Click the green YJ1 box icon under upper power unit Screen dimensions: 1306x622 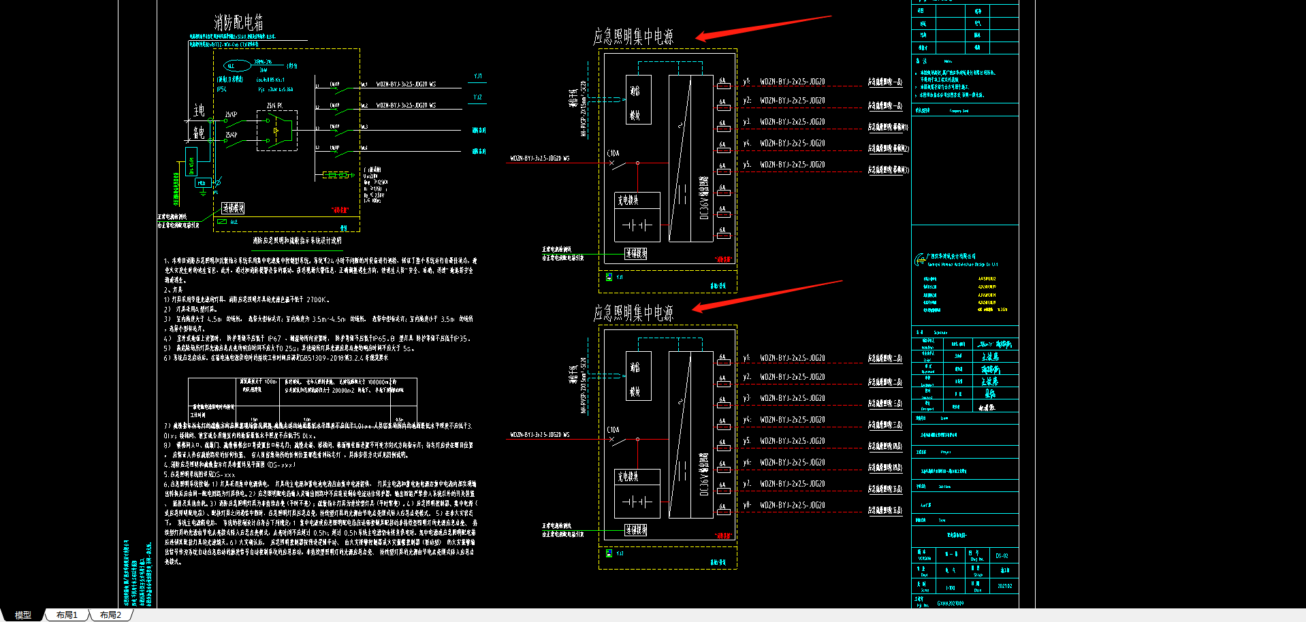609,277
